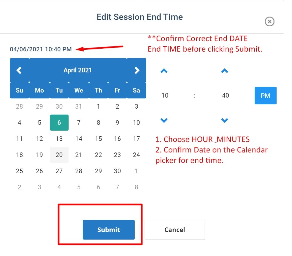Image resolution: width=292 pixels, height=256 pixels.
Task: Pick April 20 on the calendar
Action: (59, 155)
